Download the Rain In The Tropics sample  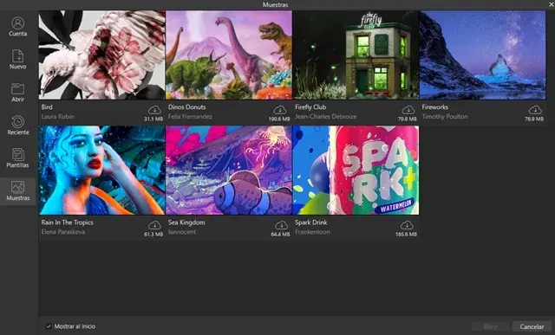pos(154,225)
